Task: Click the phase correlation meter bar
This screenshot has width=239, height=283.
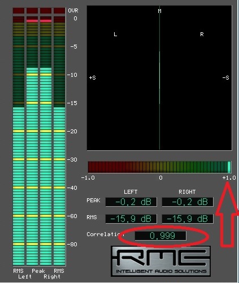Action: coord(159,167)
